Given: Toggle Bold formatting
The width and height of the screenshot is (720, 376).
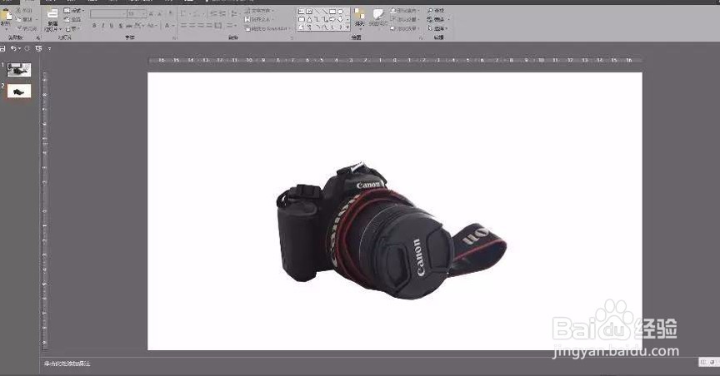Looking at the screenshot, I should coord(95,25).
